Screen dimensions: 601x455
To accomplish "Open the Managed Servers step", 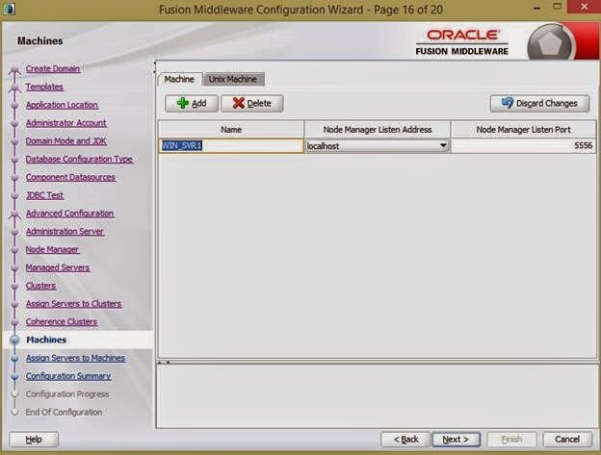I will click(58, 267).
